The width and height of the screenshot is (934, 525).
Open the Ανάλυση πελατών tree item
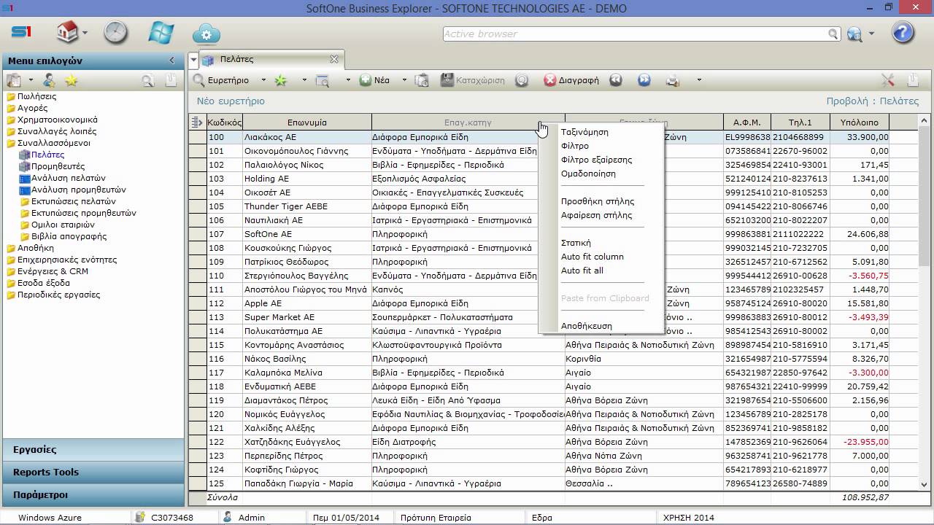pyautogui.click(x=69, y=178)
